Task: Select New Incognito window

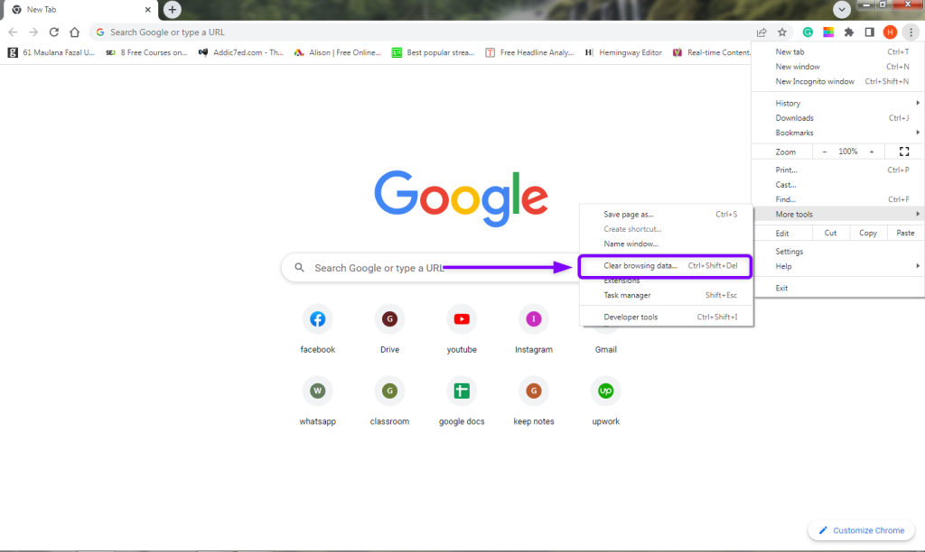Action: (x=838, y=81)
